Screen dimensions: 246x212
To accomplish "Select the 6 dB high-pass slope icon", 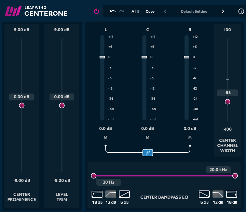I will (x=124, y=195).
